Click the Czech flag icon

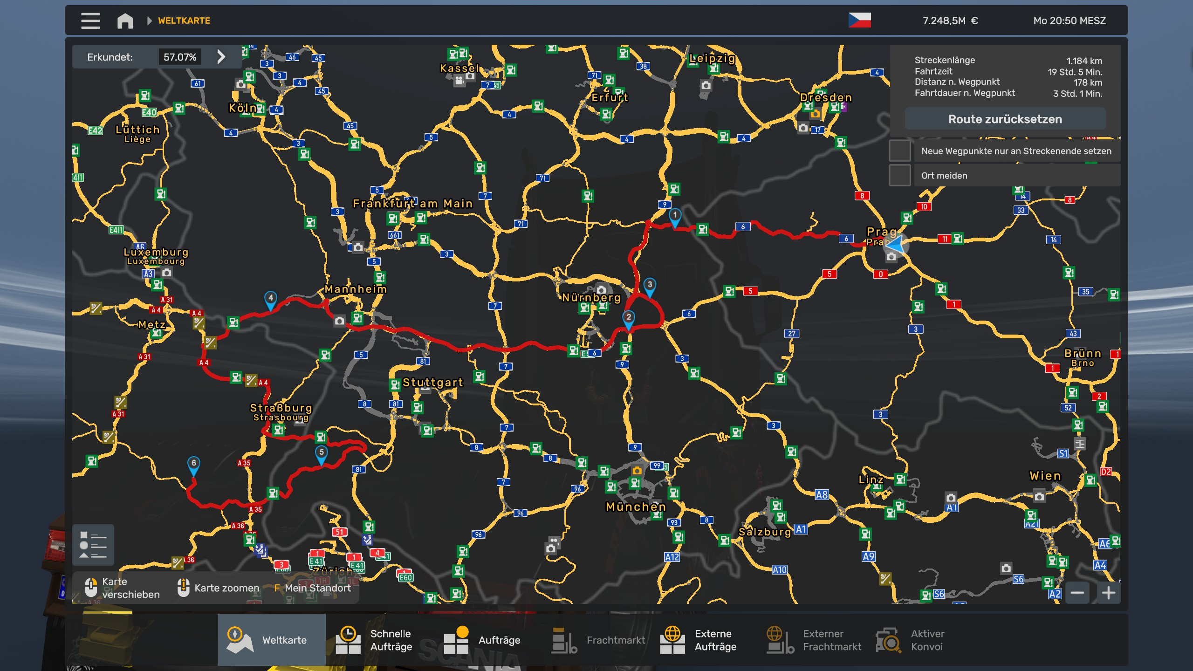pyautogui.click(x=859, y=21)
